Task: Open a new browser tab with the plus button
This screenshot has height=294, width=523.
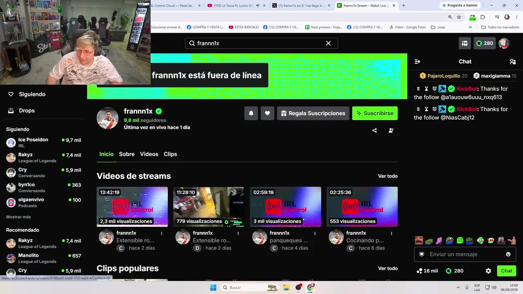Action: coord(404,5)
